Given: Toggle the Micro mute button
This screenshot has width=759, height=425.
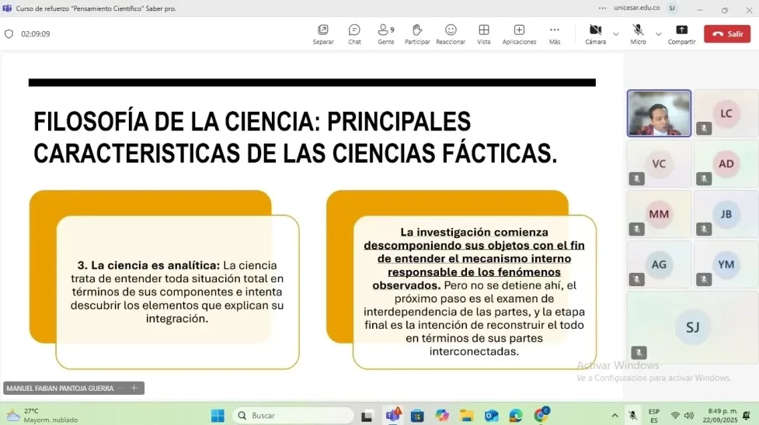Looking at the screenshot, I should pyautogui.click(x=638, y=34).
